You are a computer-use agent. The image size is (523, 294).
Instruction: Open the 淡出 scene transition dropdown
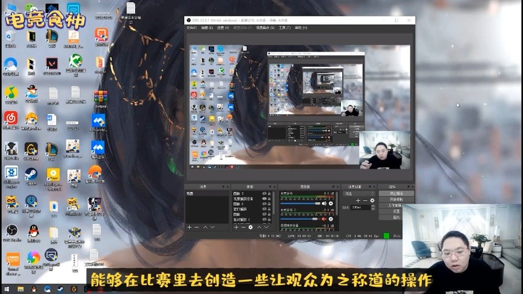click(x=359, y=194)
